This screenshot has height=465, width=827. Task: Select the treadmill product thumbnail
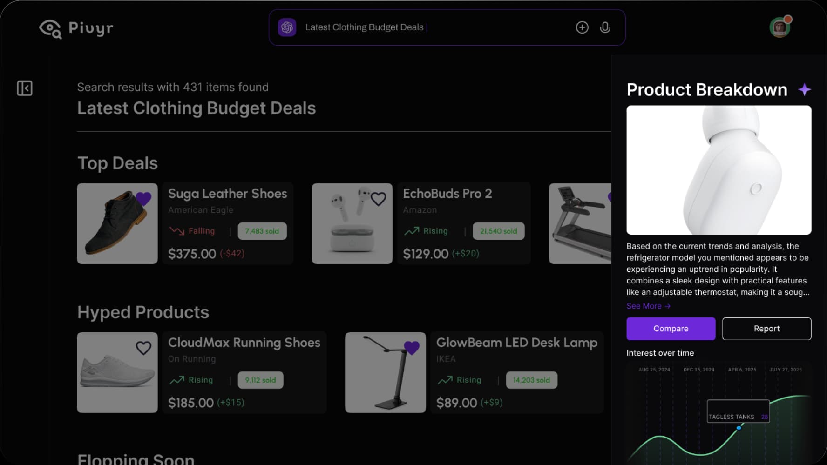coord(580,224)
